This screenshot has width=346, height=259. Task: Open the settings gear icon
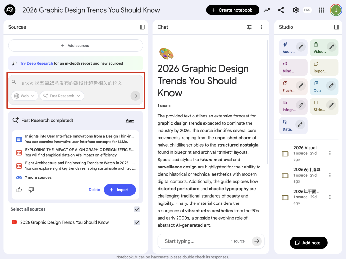(x=296, y=10)
